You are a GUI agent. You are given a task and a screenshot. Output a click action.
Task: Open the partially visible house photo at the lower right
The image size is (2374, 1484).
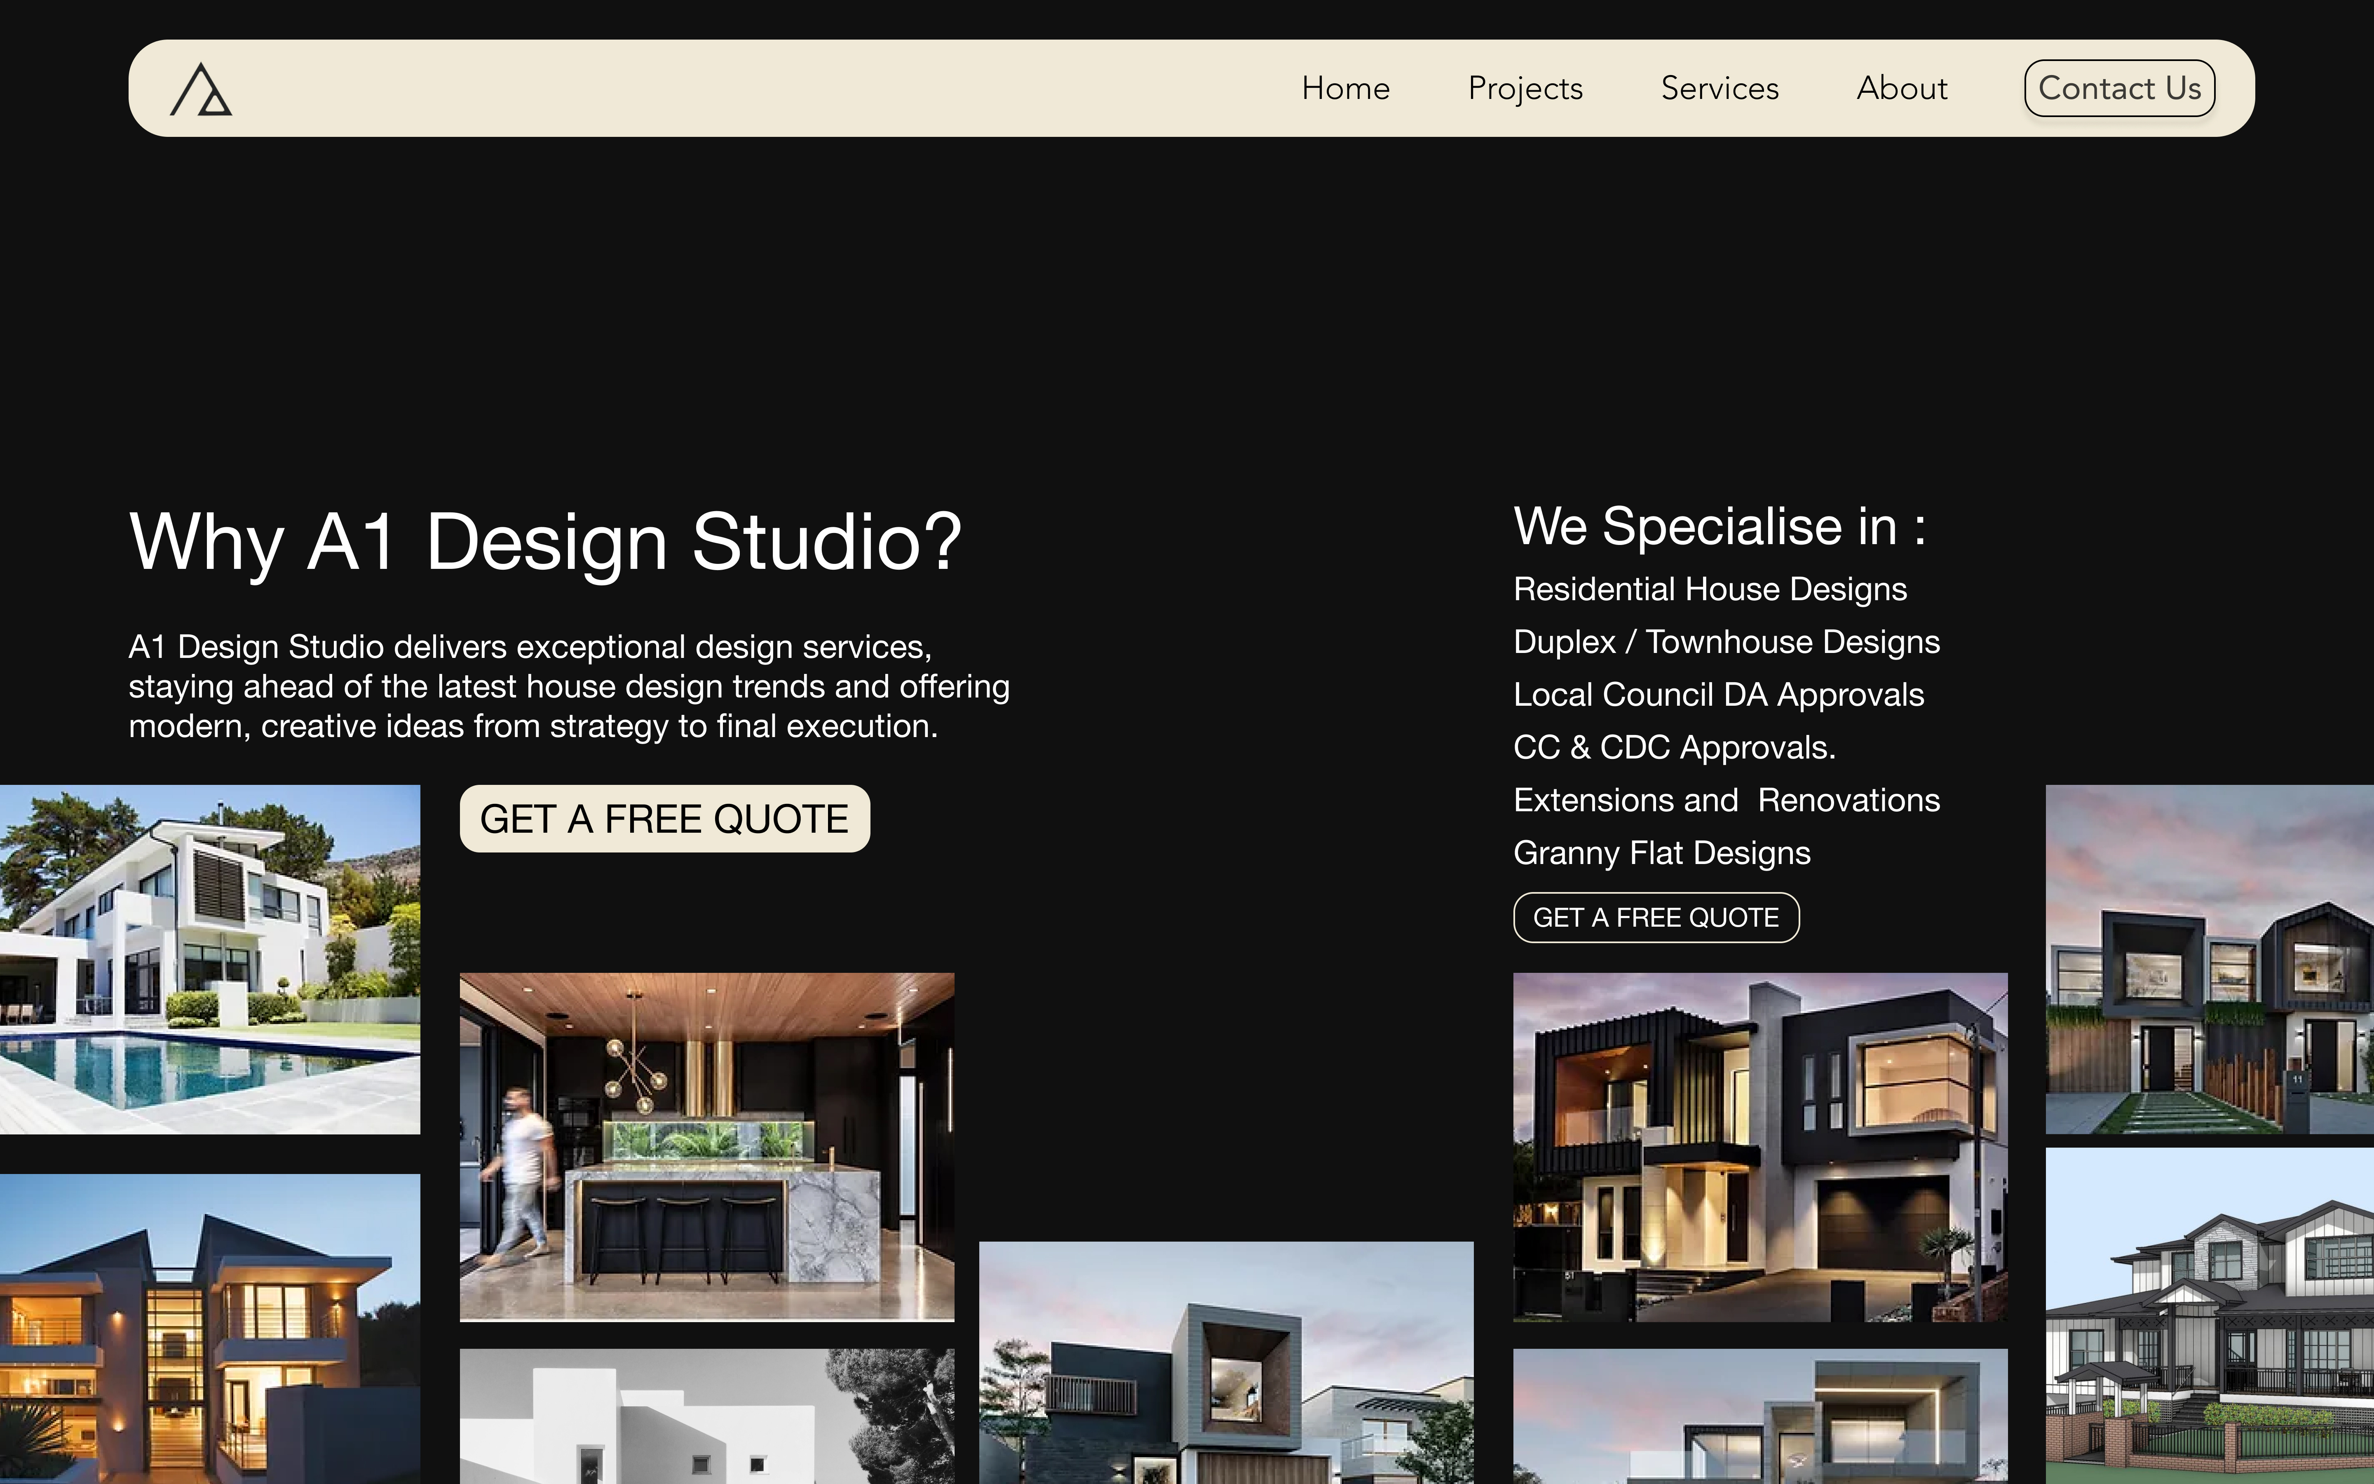pos(1760,1416)
